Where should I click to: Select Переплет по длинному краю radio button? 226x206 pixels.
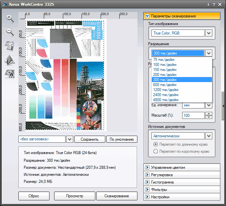point(155,144)
